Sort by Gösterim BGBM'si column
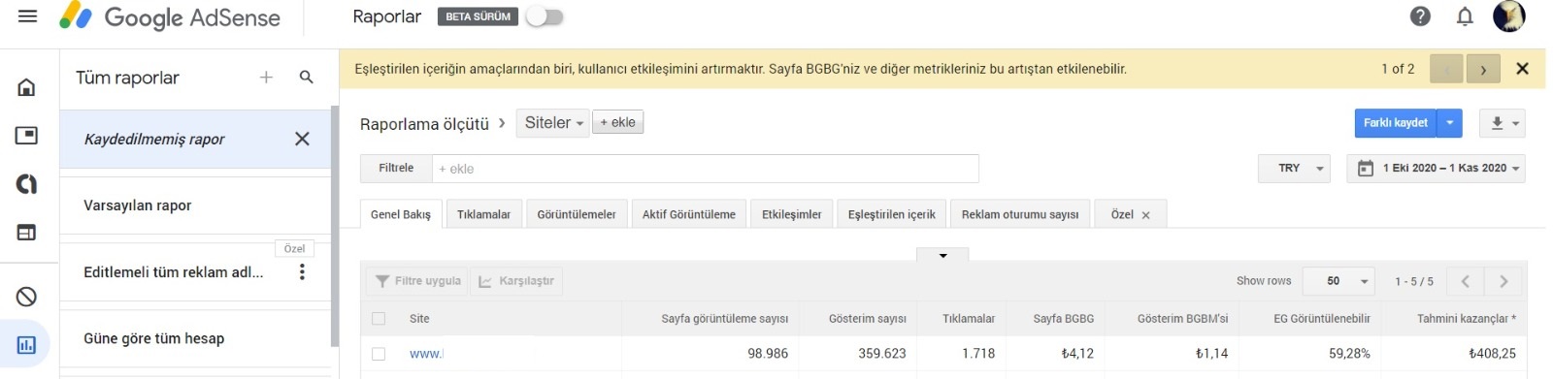Image resolution: width=1553 pixels, height=379 pixels. tap(1182, 318)
